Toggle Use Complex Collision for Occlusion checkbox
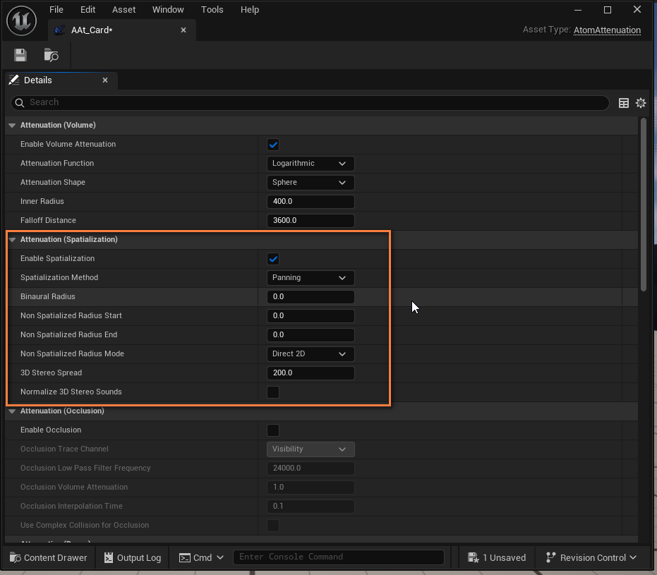657x575 pixels. coord(273,525)
